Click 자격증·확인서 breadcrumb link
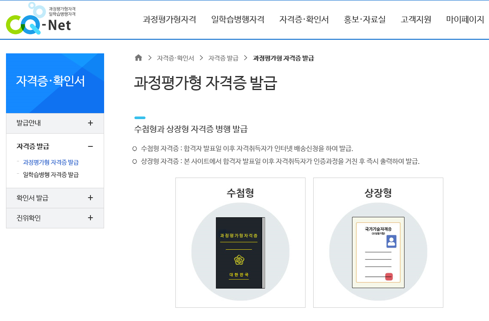 [175, 58]
